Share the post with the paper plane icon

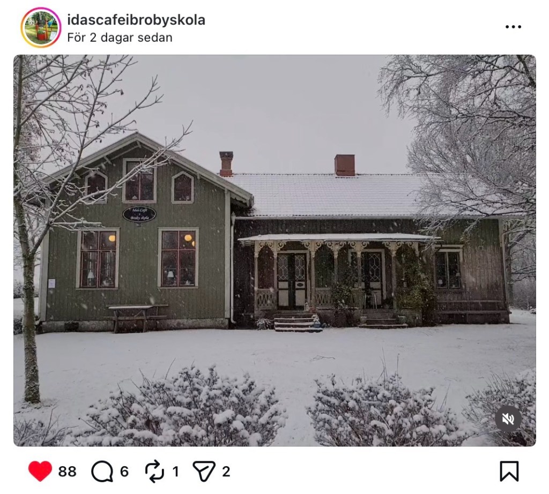coord(204,471)
